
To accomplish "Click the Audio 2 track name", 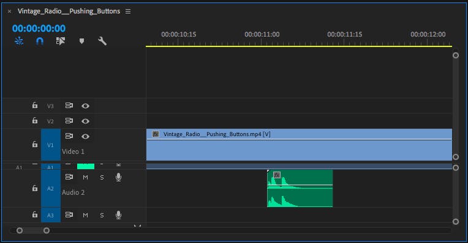I will click(73, 192).
